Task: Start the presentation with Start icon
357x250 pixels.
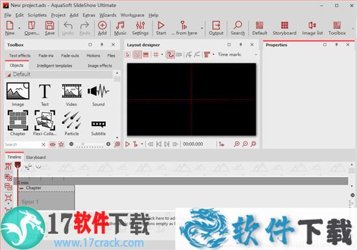Action: click(161, 28)
